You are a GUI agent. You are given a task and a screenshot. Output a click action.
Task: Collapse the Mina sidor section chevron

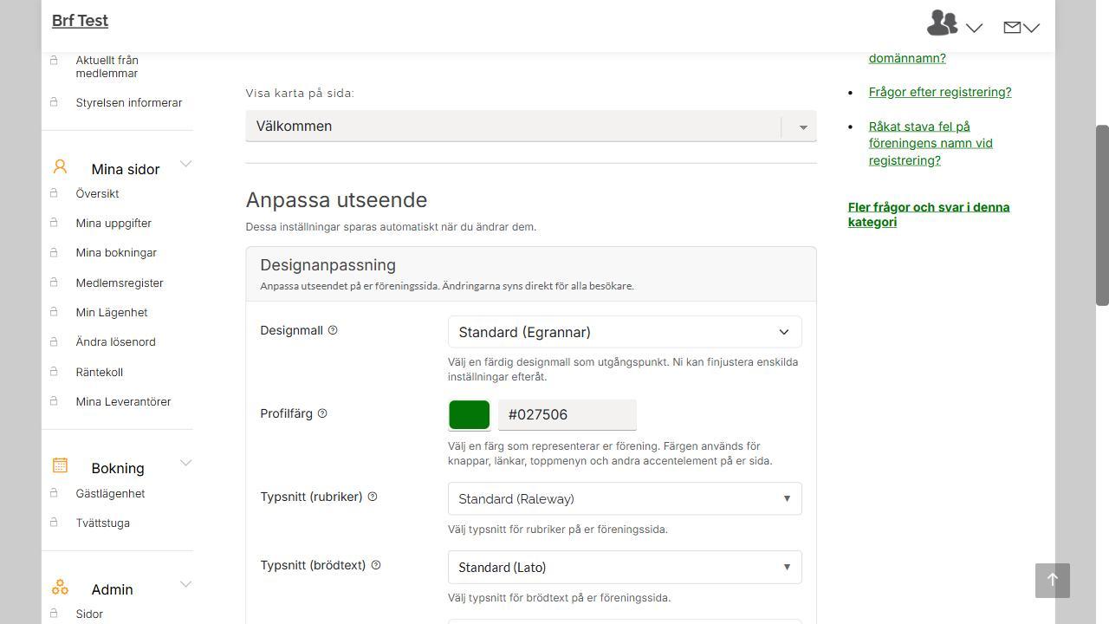click(x=185, y=164)
